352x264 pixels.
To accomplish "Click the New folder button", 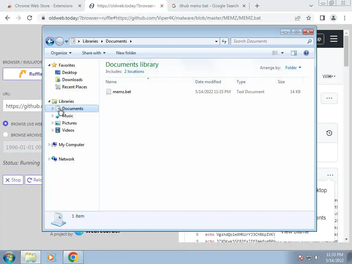I will [126, 53].
